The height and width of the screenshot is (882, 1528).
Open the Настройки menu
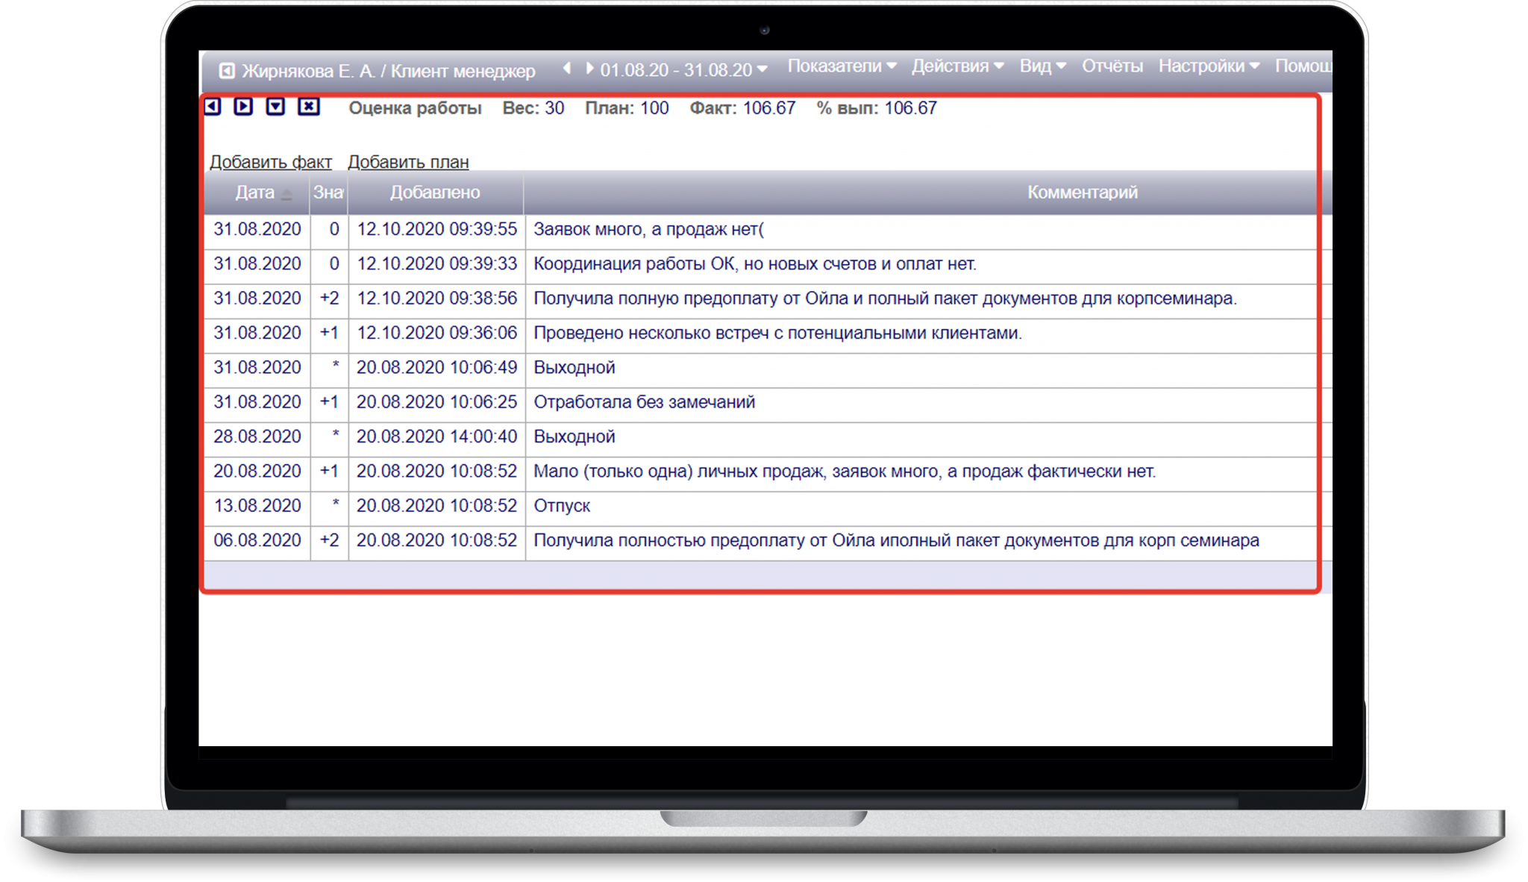point(1208,66)
